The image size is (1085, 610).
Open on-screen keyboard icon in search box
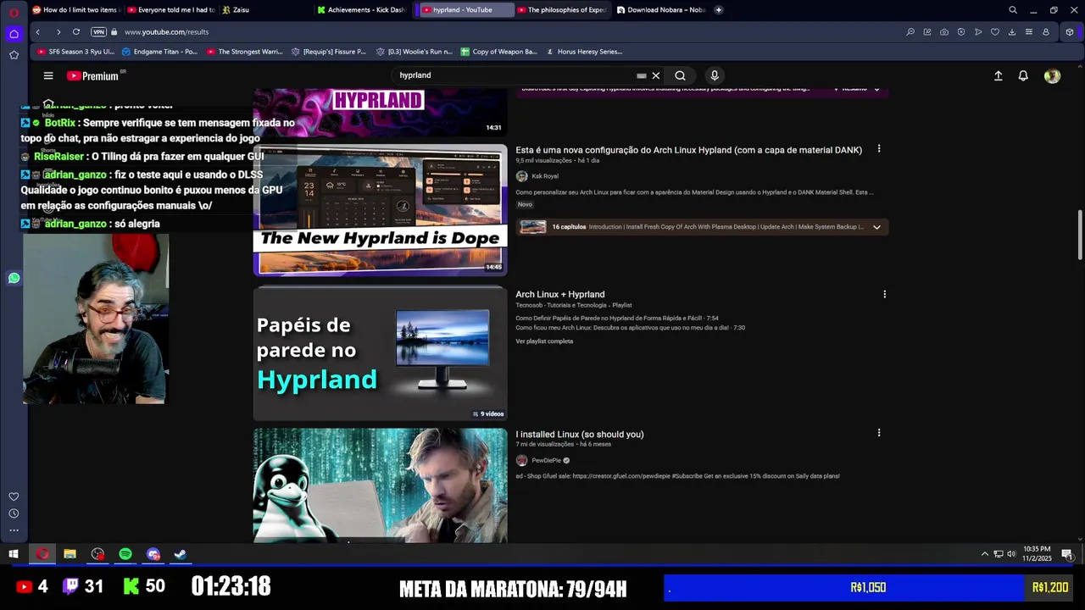tap(642, 75)
